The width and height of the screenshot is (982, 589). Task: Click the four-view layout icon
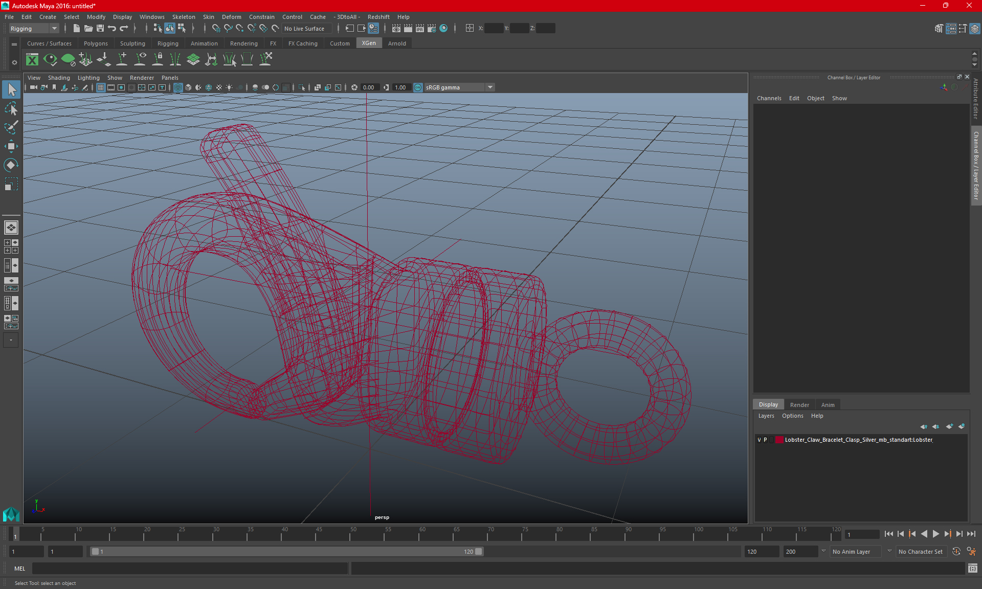pos(11,246)
